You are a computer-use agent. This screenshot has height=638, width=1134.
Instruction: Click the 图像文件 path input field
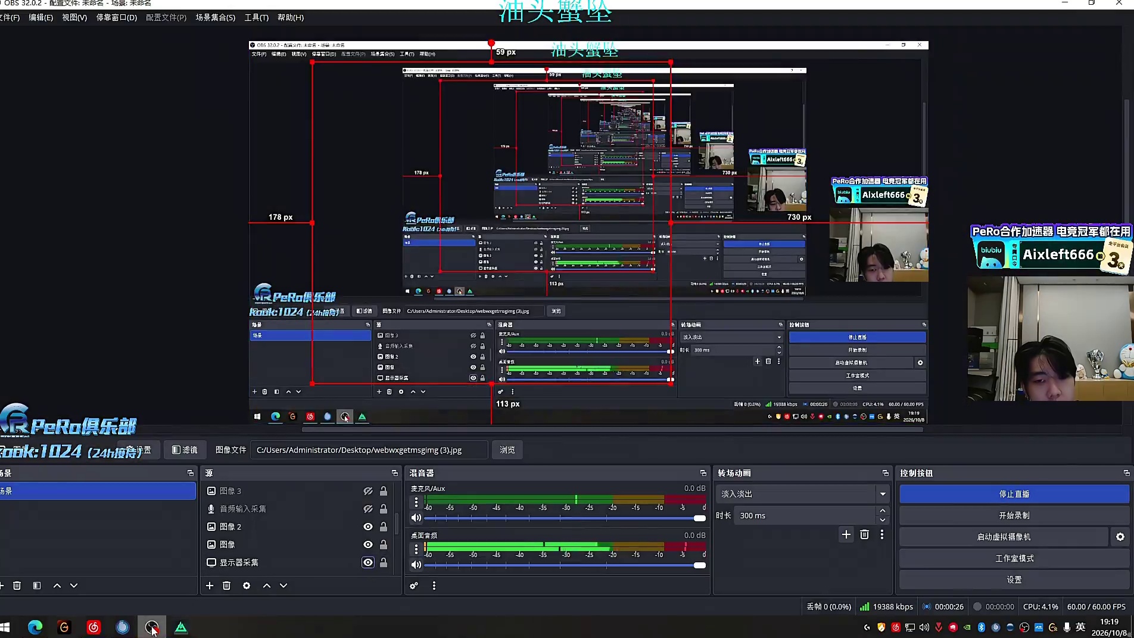(x=369, y=450)
